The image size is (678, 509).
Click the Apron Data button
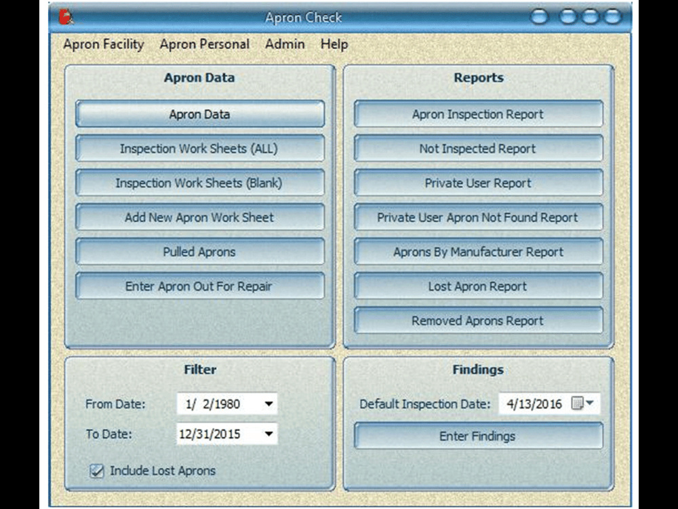coord(200,114)
